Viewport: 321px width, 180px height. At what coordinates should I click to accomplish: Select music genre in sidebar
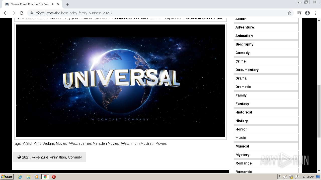click(x=266, y=138)
